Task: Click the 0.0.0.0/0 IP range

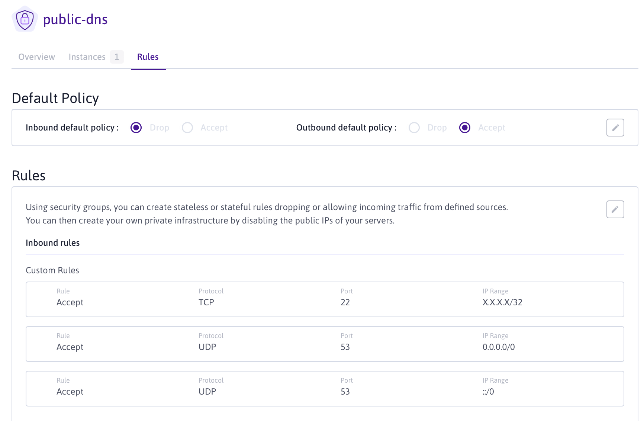Action: coord(499,347)
